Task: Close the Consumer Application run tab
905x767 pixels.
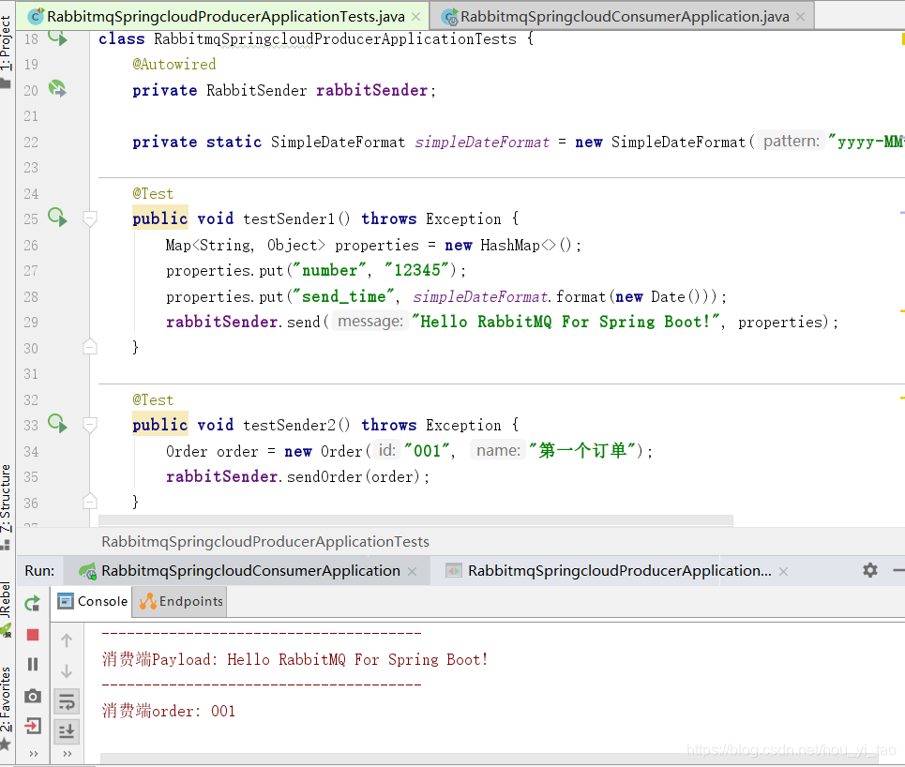Action: click(x=412, y=571)
